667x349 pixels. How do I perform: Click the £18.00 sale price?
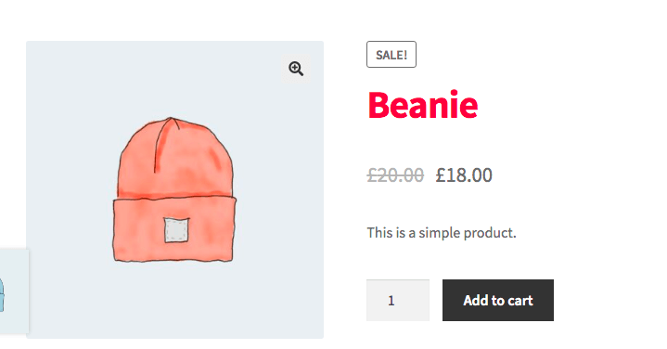pyautogui.click(x=464, y=174)
